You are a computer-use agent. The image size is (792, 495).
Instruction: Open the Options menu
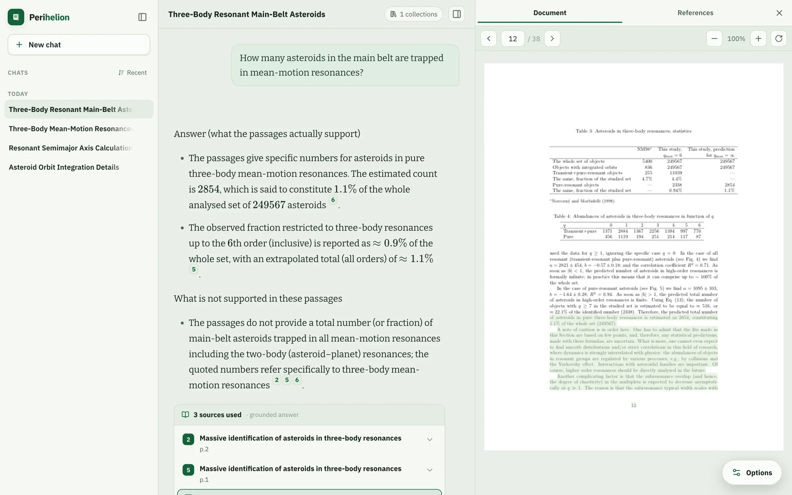point(752,472)
